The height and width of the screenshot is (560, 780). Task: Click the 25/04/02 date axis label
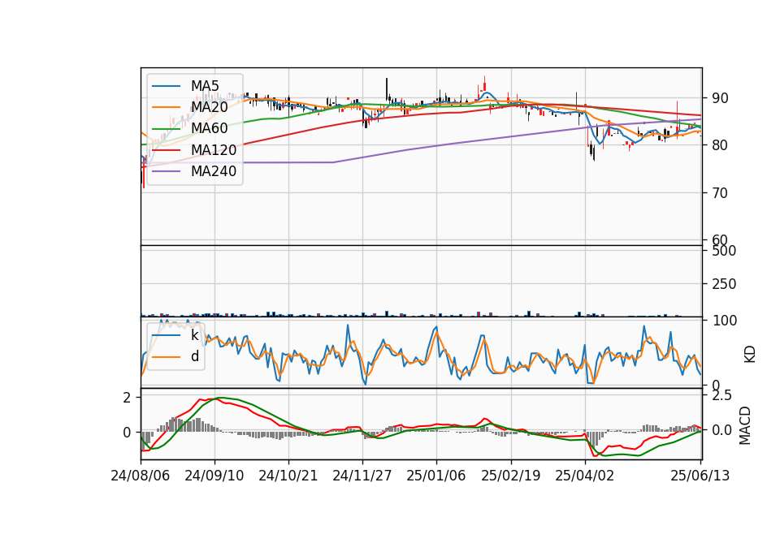[584, 476]
